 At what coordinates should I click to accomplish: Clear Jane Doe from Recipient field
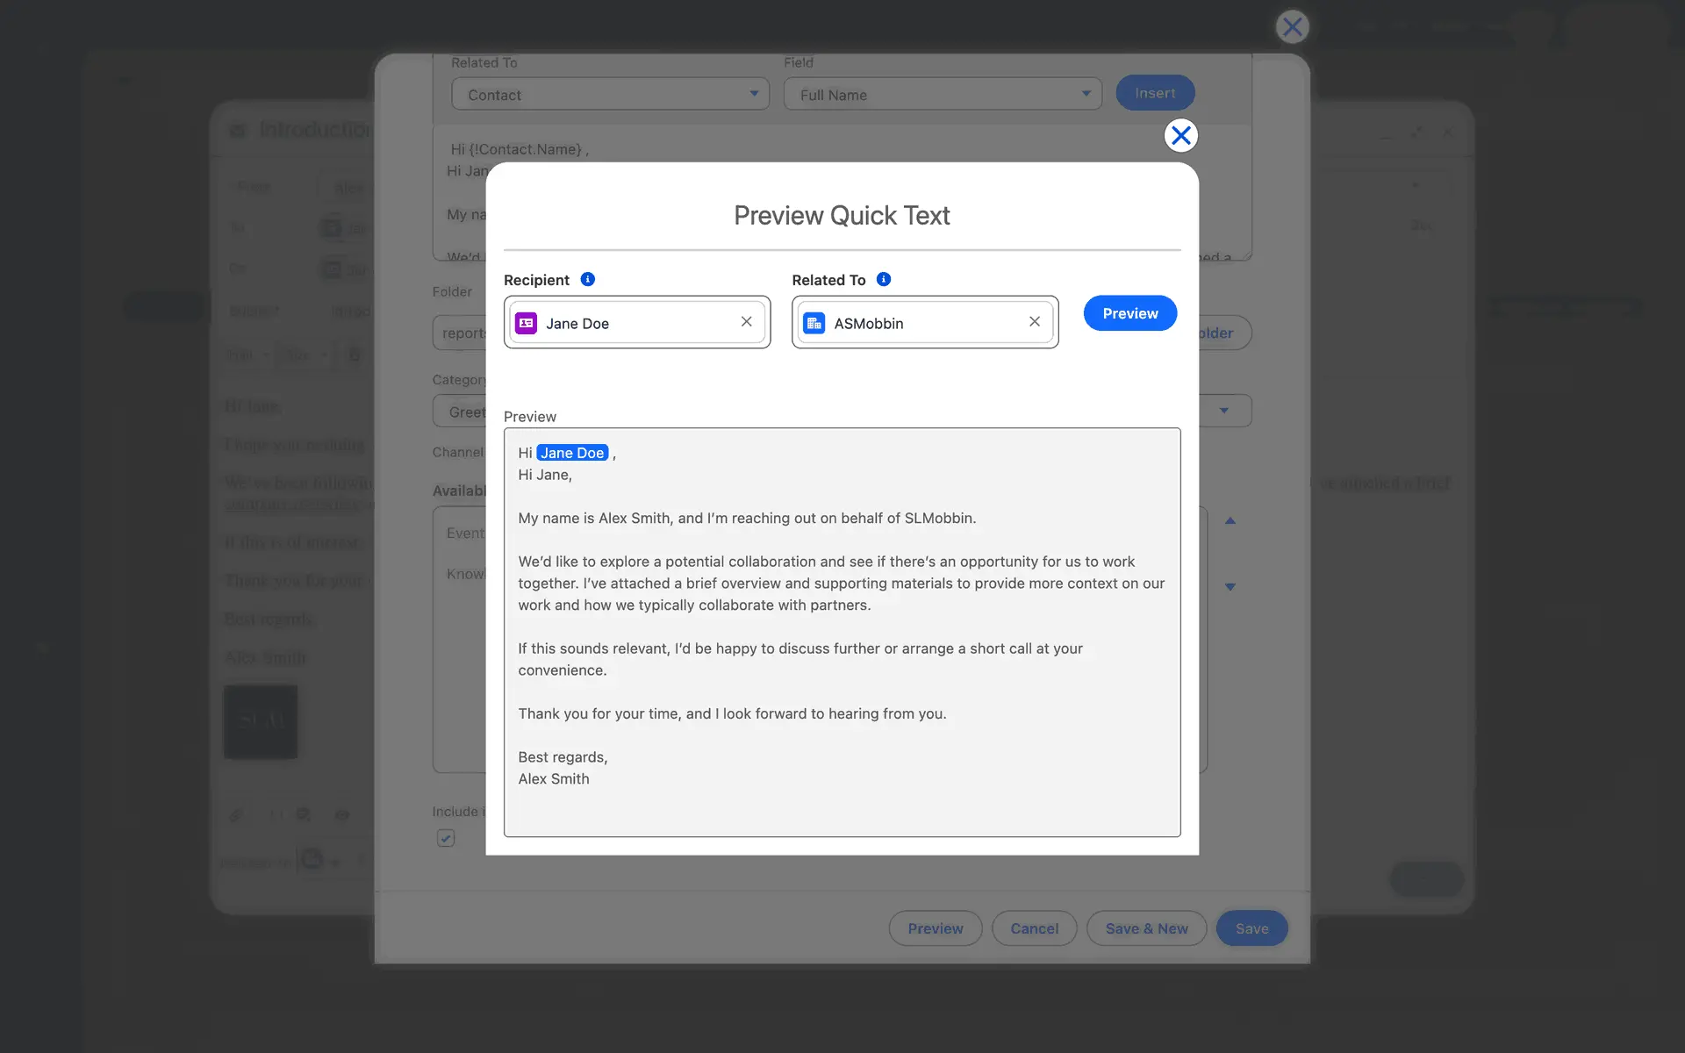[x=746, y=322]
